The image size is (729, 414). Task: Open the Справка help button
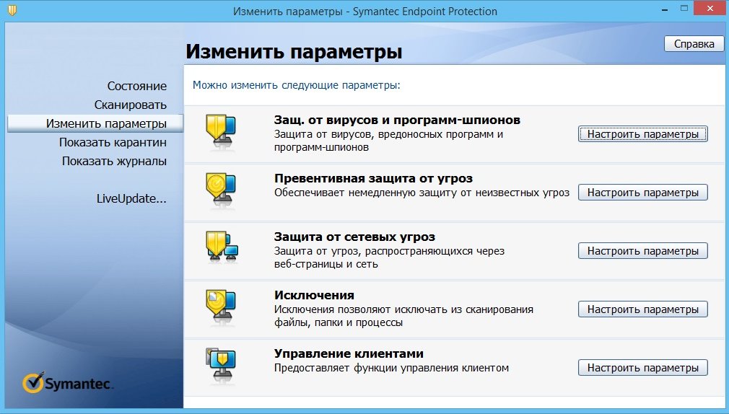pos(694,44)
